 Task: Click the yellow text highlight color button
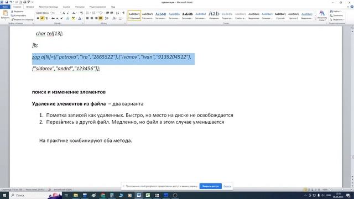[73, 18]
